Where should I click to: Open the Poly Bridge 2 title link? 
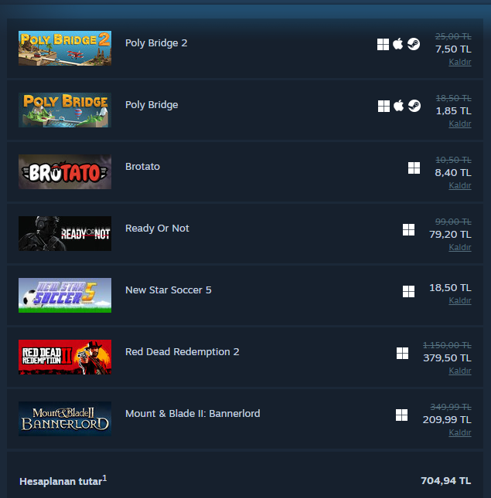pos(156,43)
